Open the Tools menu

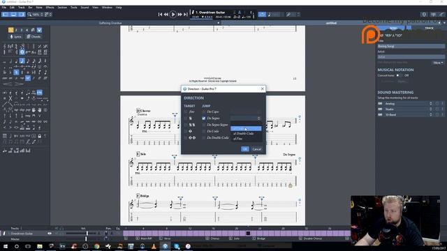(74, 8)
